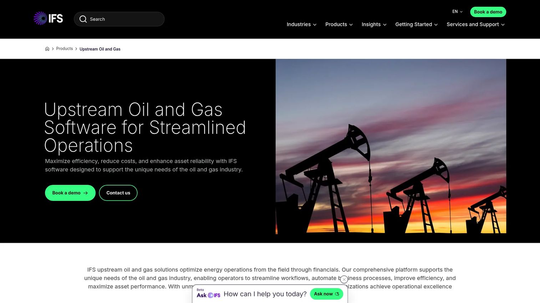Click the Contact us button
The height and width of the screenshot is (303, 540).
tap(118, 193)
